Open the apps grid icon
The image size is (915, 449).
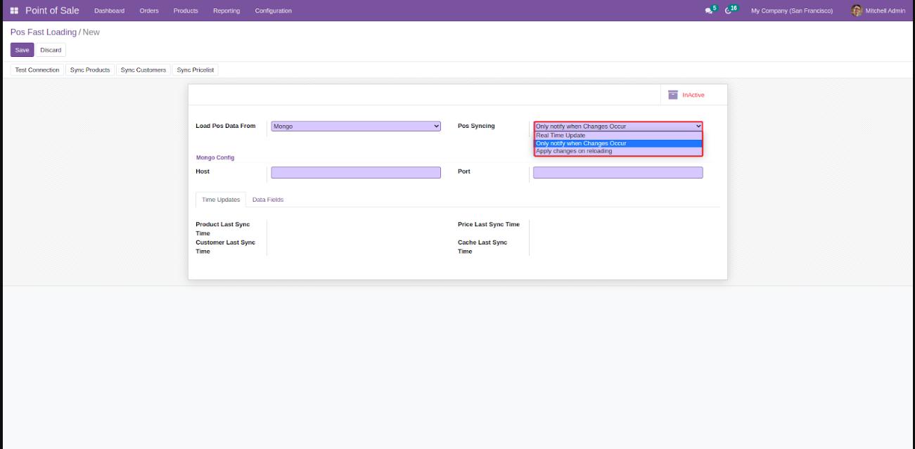14,11
